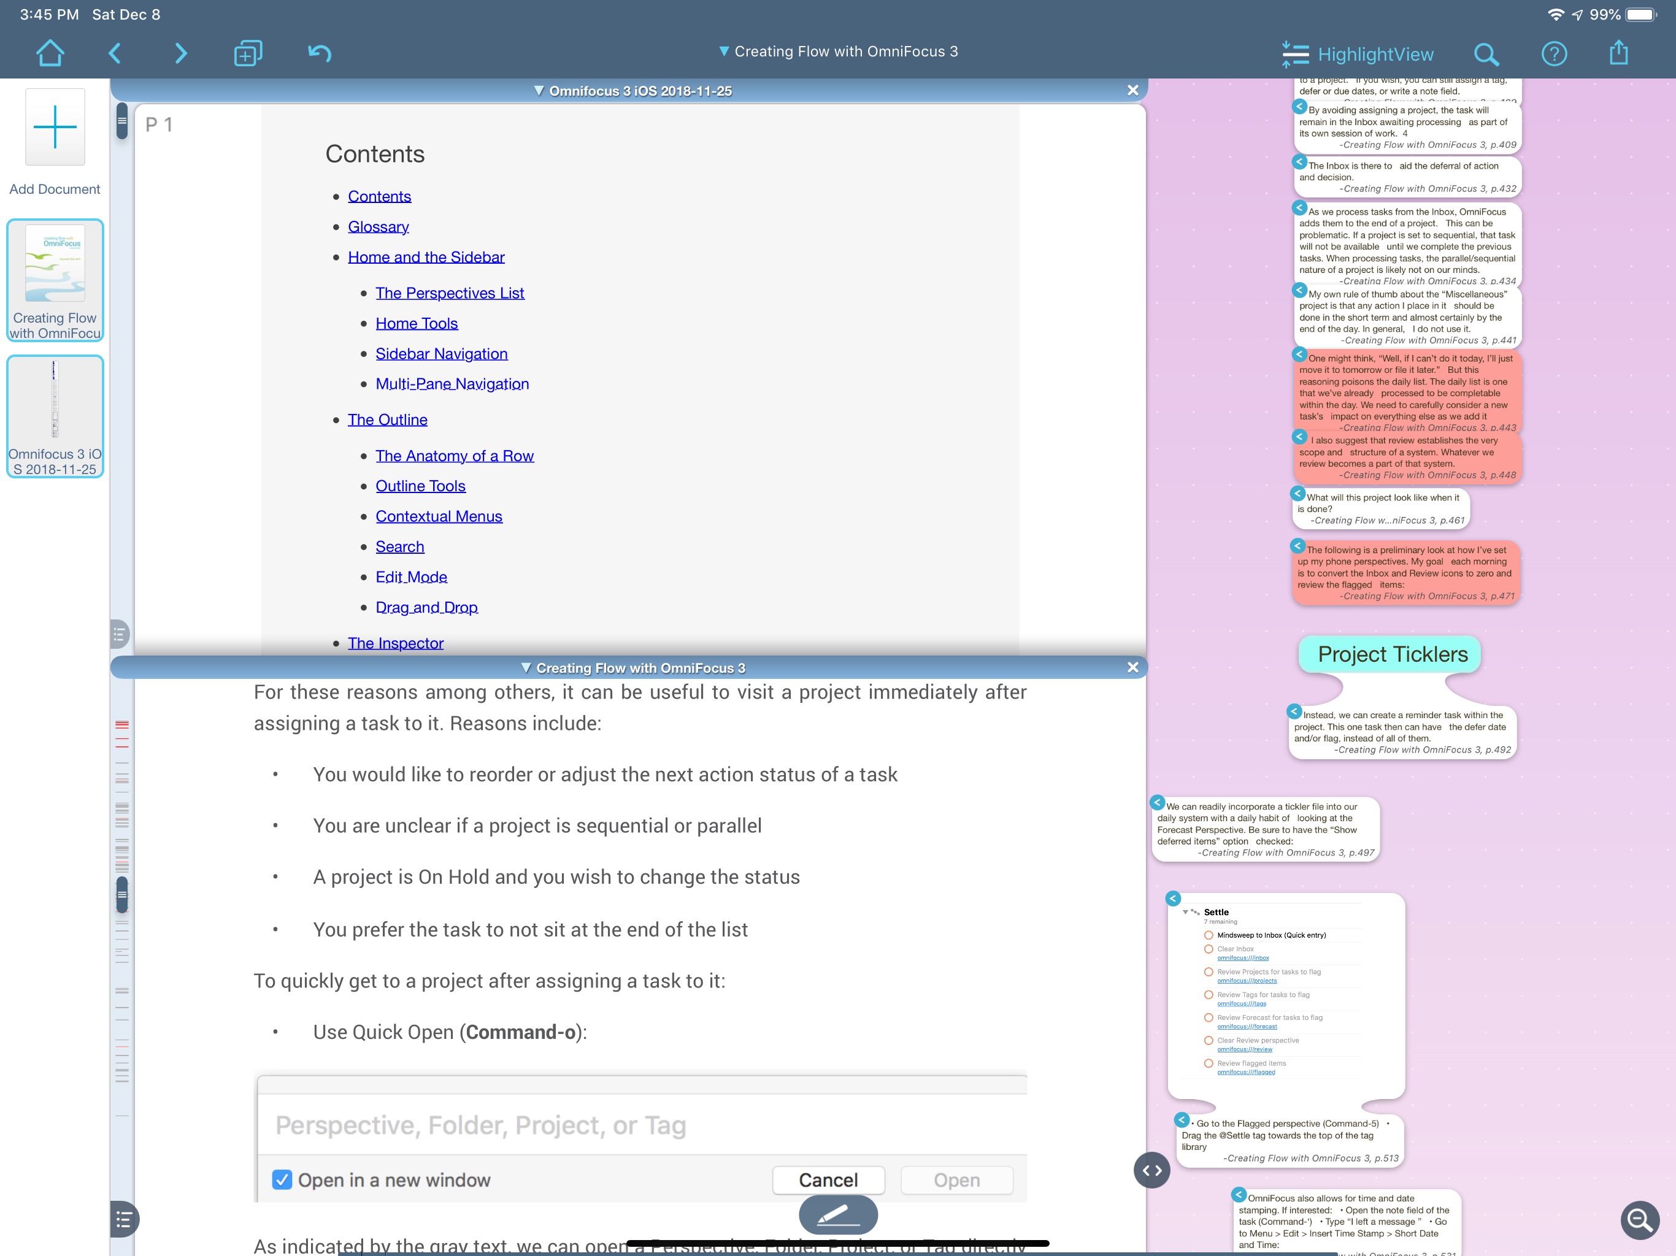Toggle the mind map expand arrows button
1676x1256 pixels.
[x=1151, y=1170]
